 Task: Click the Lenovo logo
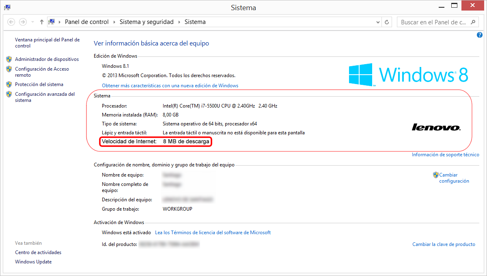(x=436, y=127)
